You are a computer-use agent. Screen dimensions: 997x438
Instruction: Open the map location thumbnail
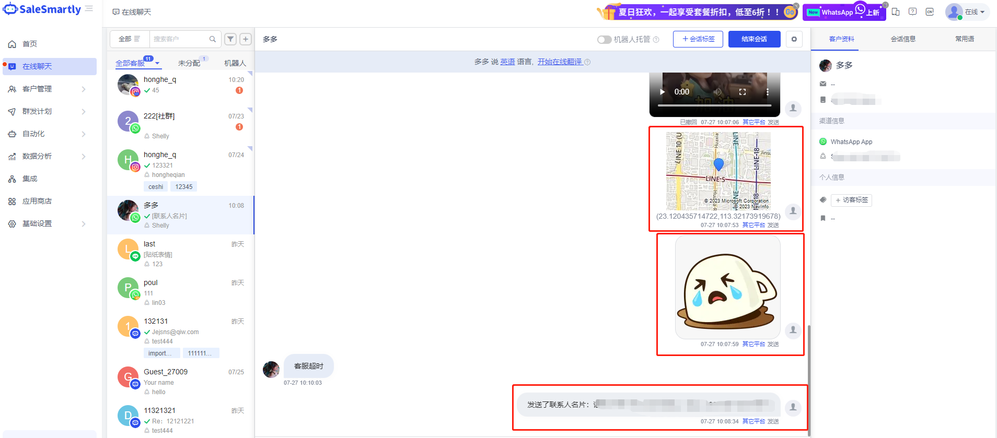(718, 171)
